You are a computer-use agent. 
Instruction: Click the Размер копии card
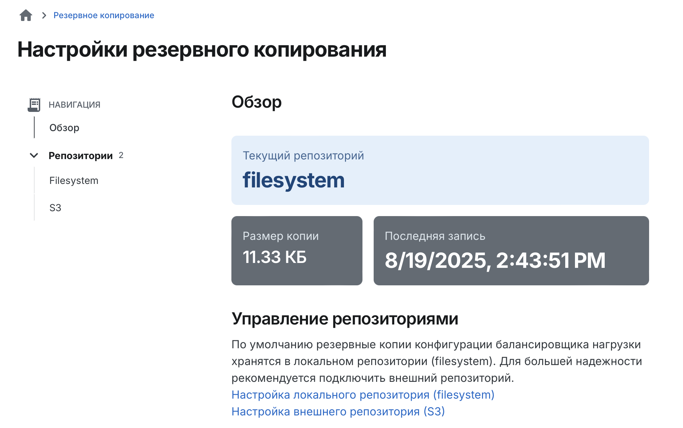pyautogui.click(x=297, y=251)
